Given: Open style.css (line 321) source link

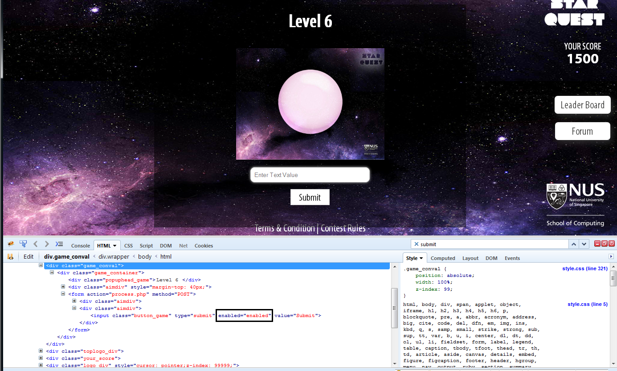Looking at the screenshot, I should click(x=585, y=269).
